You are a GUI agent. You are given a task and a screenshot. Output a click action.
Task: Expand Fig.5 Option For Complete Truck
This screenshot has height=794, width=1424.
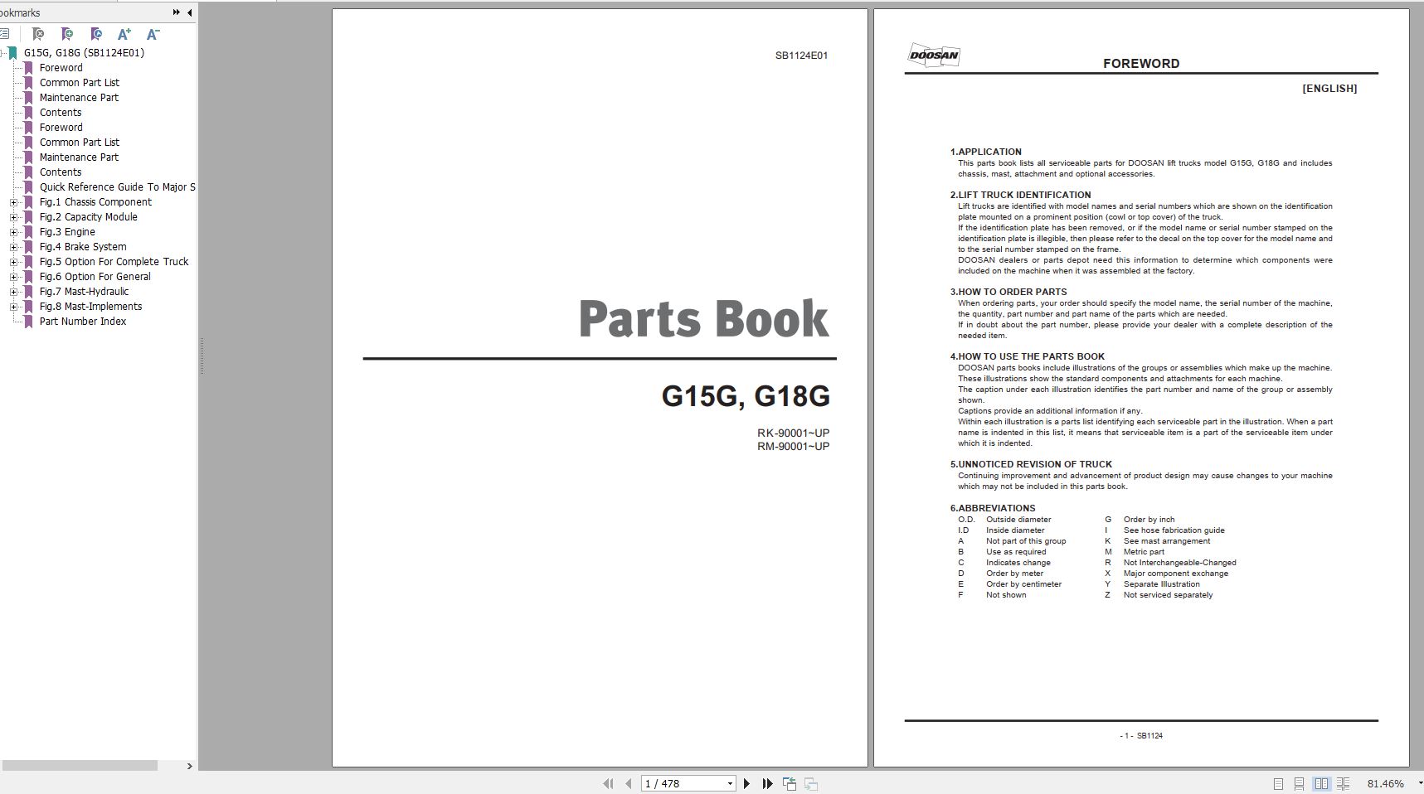click(13, 262)
